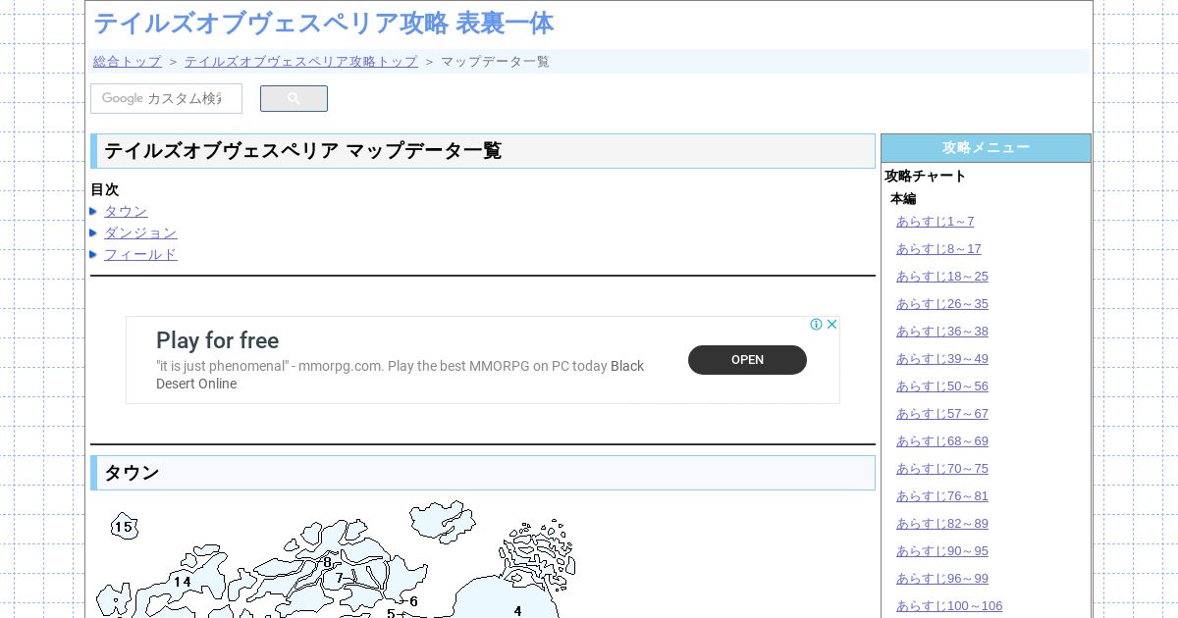Viewport: 1178px width, 618px height.
Task: Click the 本編 subheading in sidebar
Action: (x=903, y=199)
